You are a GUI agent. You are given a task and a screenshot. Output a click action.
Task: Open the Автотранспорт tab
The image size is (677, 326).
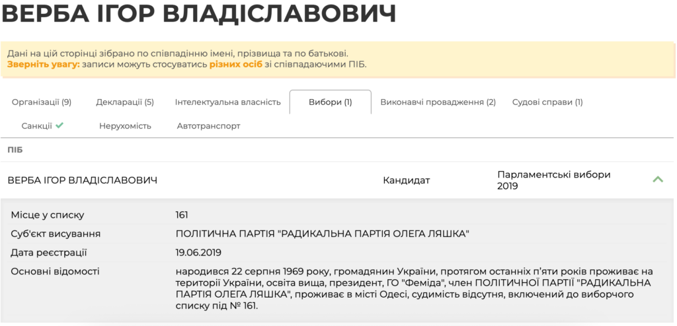click(x=208, y=126)
